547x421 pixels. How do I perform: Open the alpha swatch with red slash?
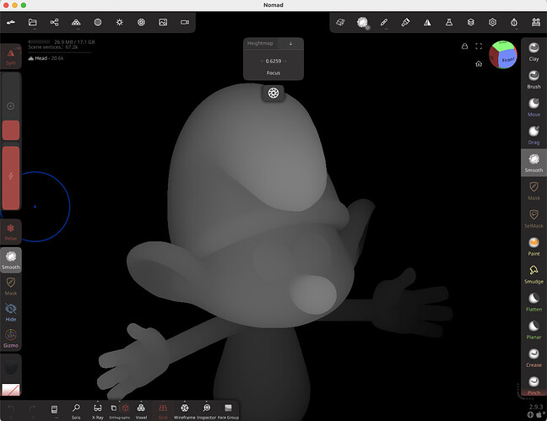pos(11,390)
